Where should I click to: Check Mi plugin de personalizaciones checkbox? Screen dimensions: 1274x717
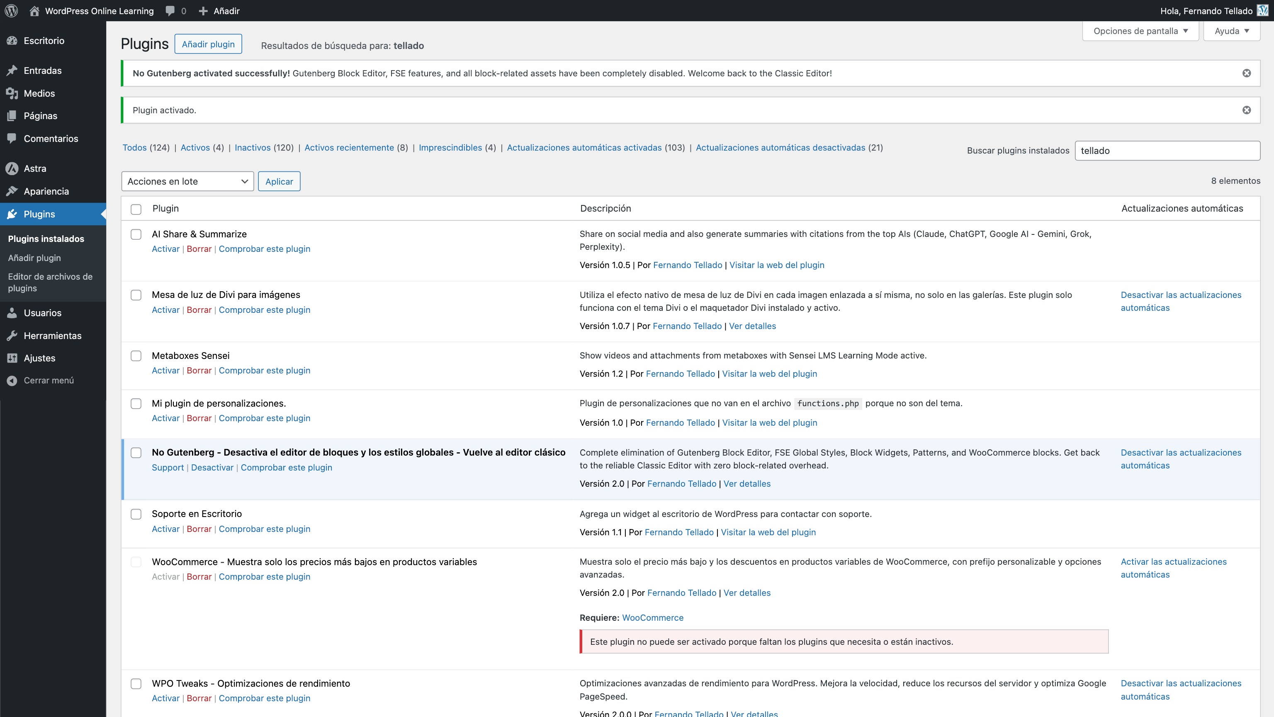136,403
